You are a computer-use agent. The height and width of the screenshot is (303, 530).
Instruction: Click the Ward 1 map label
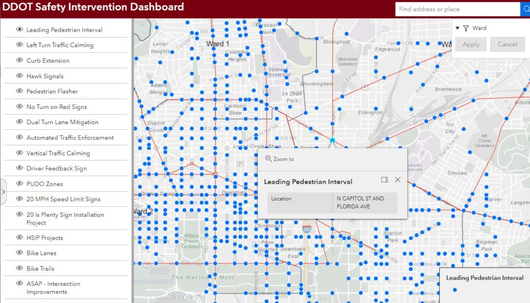point(218,44)
